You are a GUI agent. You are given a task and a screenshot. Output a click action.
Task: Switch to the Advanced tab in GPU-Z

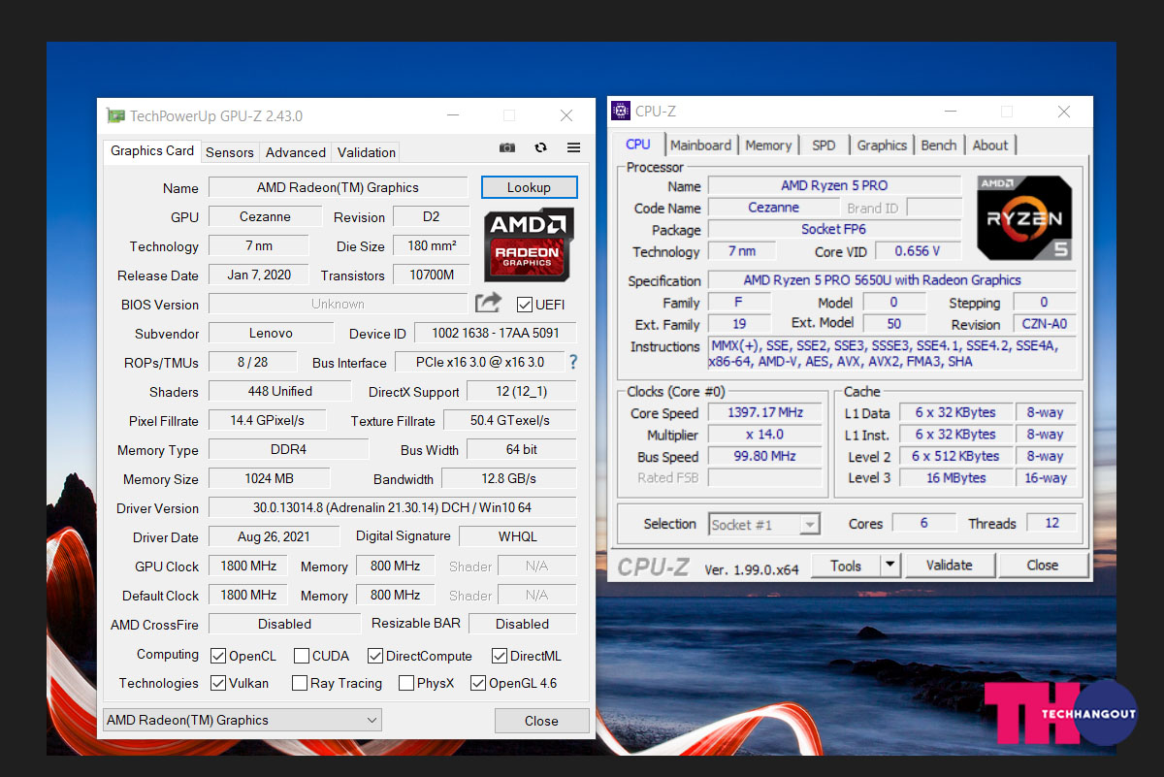pos(296,152)
